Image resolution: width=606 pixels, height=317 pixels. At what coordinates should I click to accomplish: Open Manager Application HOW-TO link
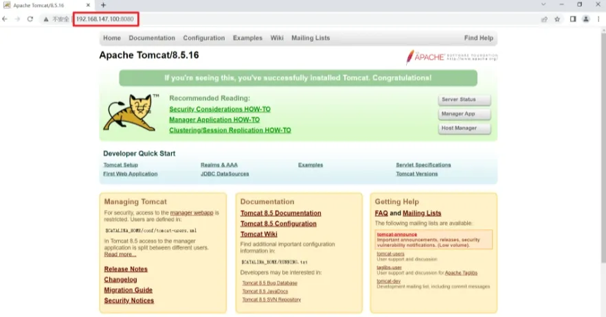[x=214, y=119]
